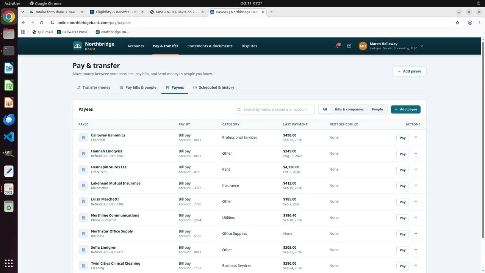Open more actions for Sofia Lindgren
The width and height of the screenshot is (485, 273).
tap(415, 249)
